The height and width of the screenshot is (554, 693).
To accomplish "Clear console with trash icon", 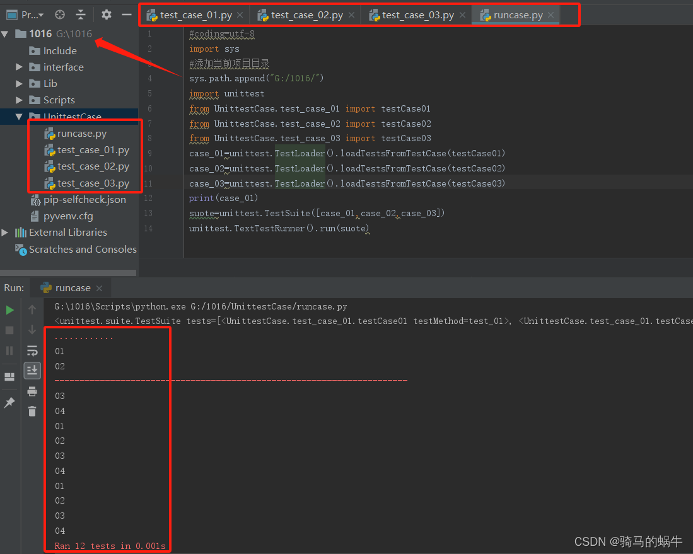I will click(32, 412).
